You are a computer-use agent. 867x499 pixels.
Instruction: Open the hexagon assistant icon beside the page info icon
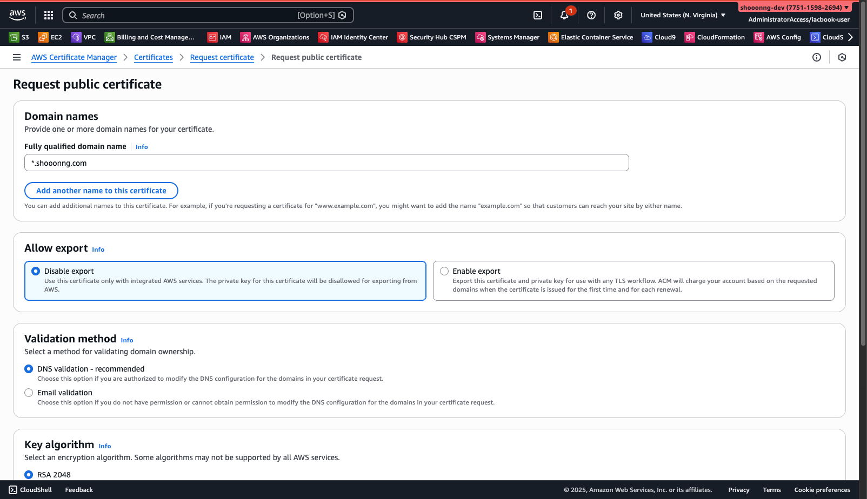tap(842, 57)
